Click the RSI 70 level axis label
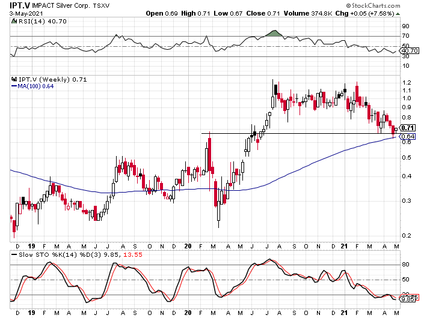 [x=405, y=36]
